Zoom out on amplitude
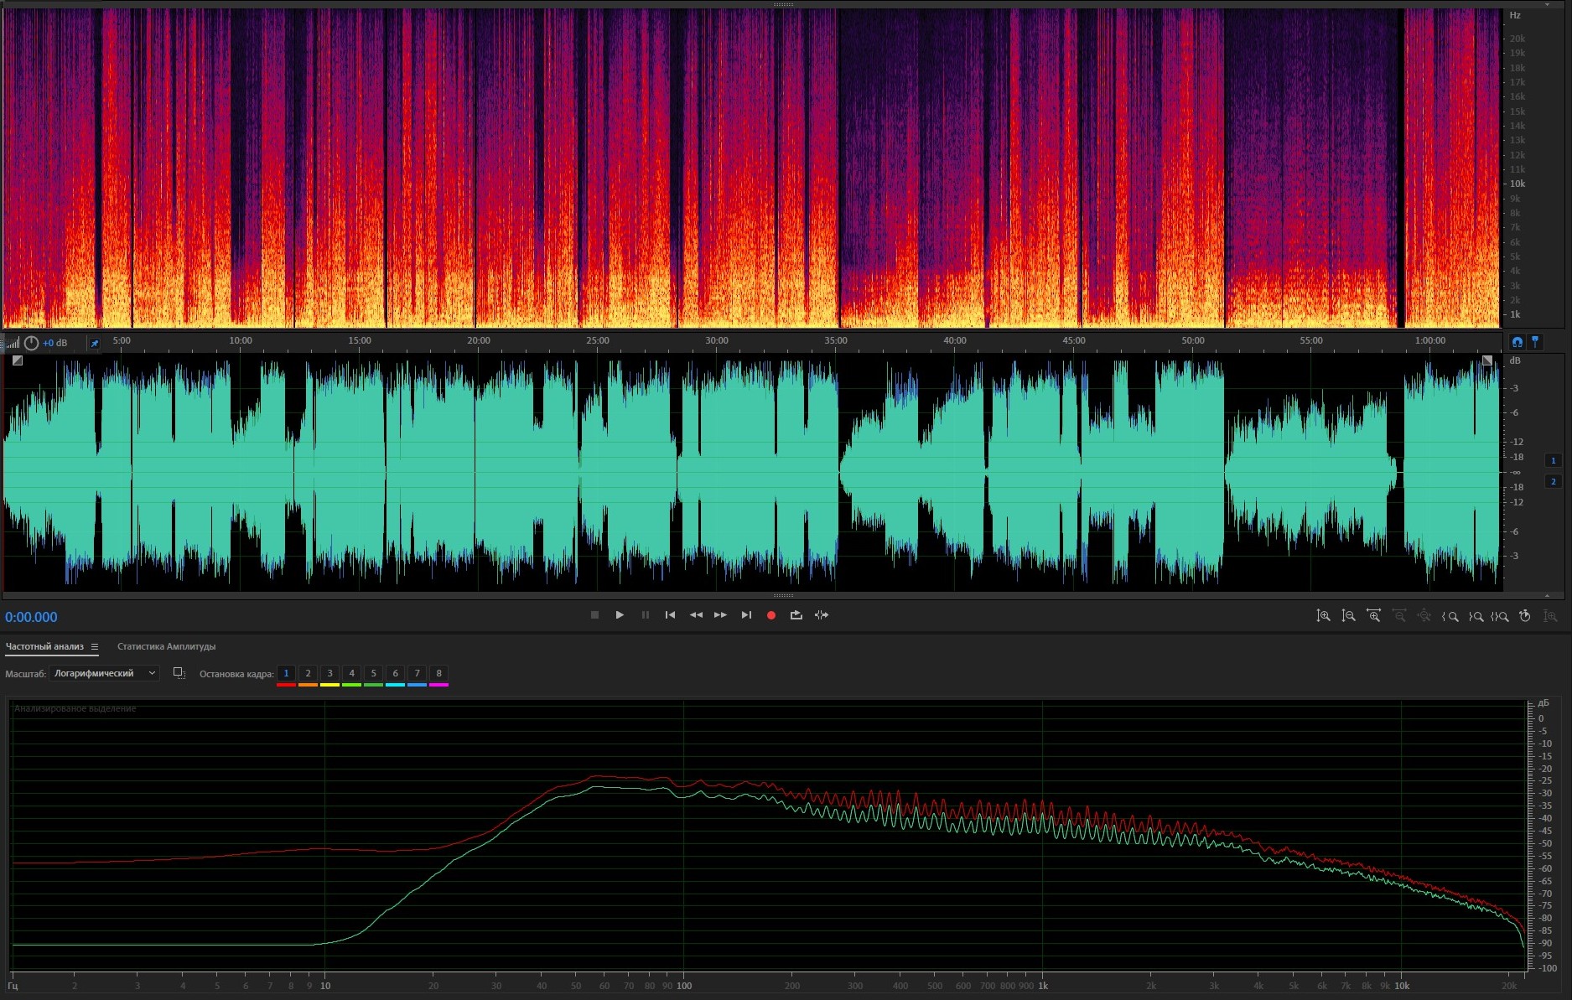Image resolution: width=1572 pixels, height=1000 pixels. pos(1348,616)
